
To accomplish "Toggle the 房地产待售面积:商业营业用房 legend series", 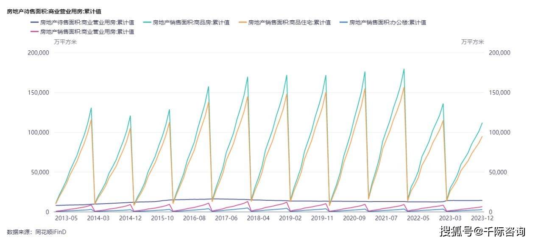I will pos(83,22).
